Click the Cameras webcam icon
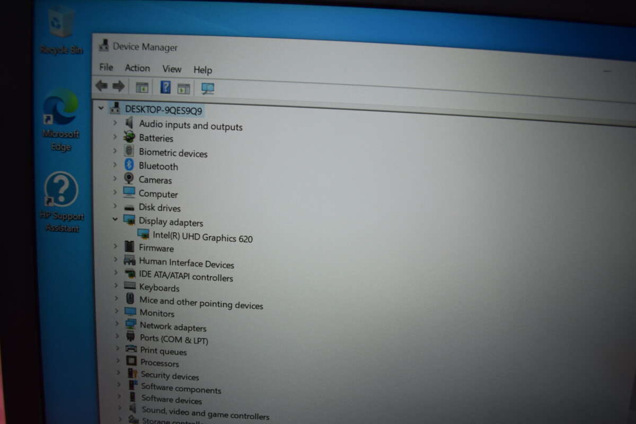This screenshot has width=636, height=424. click(129, 179)
